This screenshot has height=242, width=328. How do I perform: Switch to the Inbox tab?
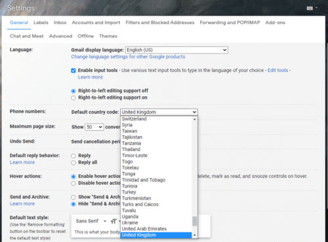(x=60, y=22)
